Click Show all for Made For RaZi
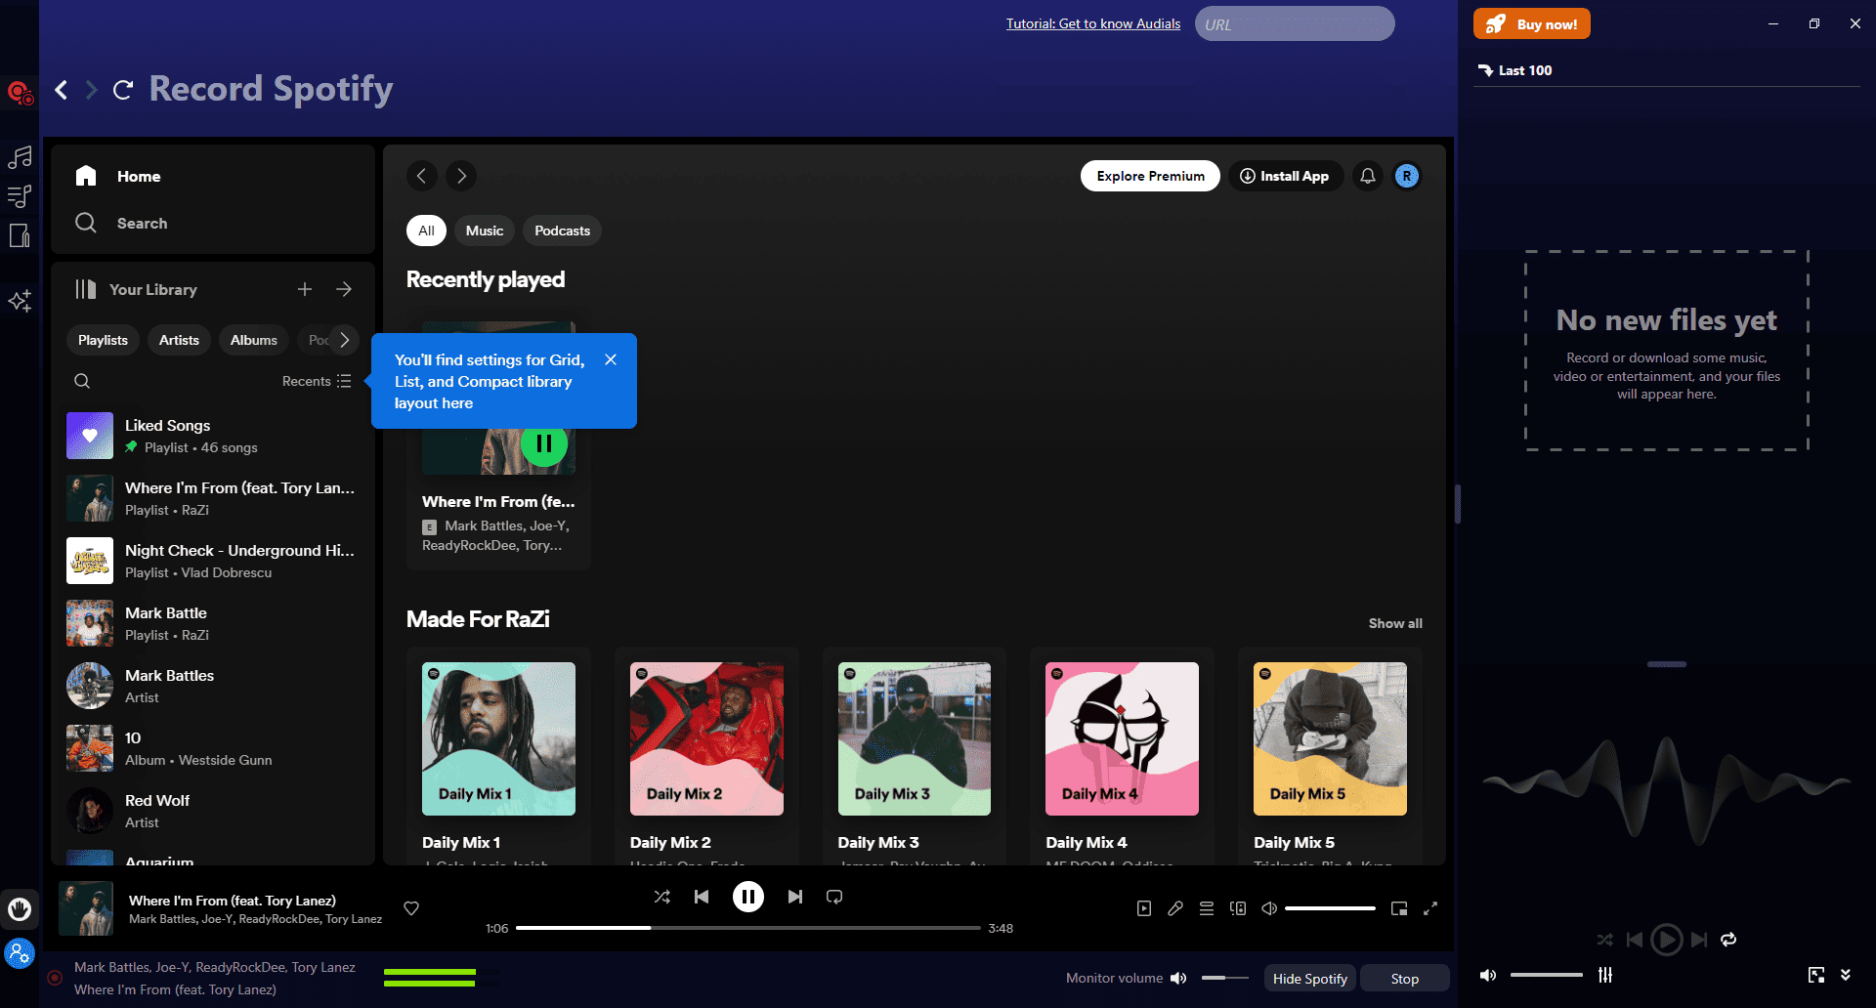This screenshot has width=1876, height=1008. (x=1395, y=623)
